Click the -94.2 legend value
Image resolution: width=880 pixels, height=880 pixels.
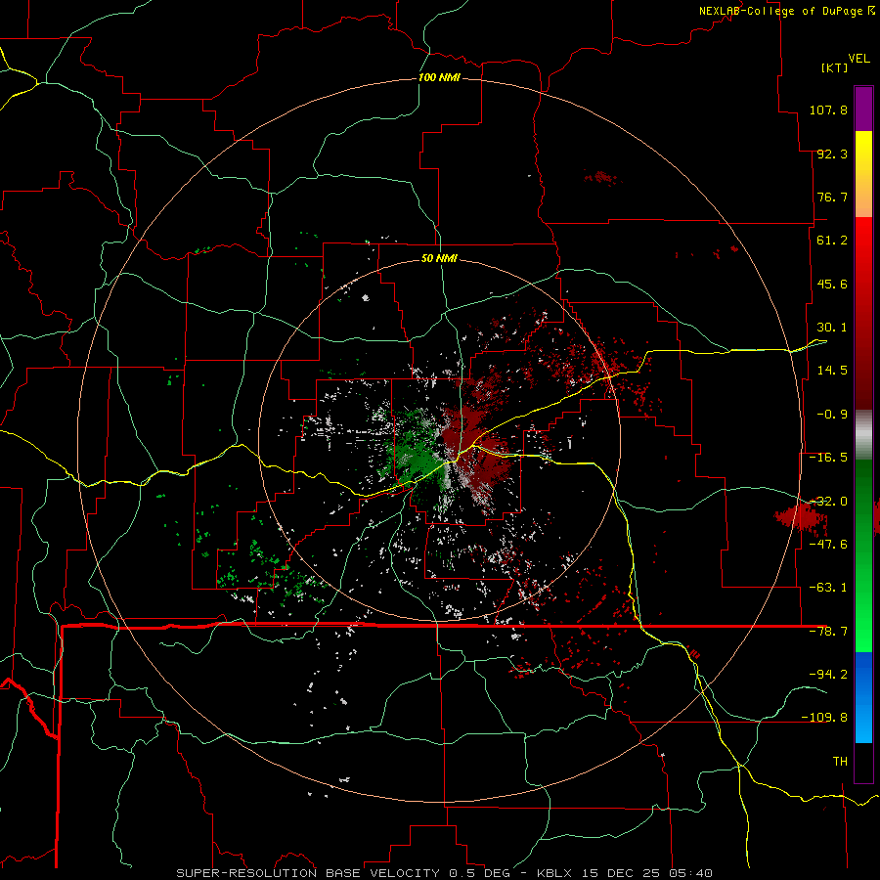point(828,674)
